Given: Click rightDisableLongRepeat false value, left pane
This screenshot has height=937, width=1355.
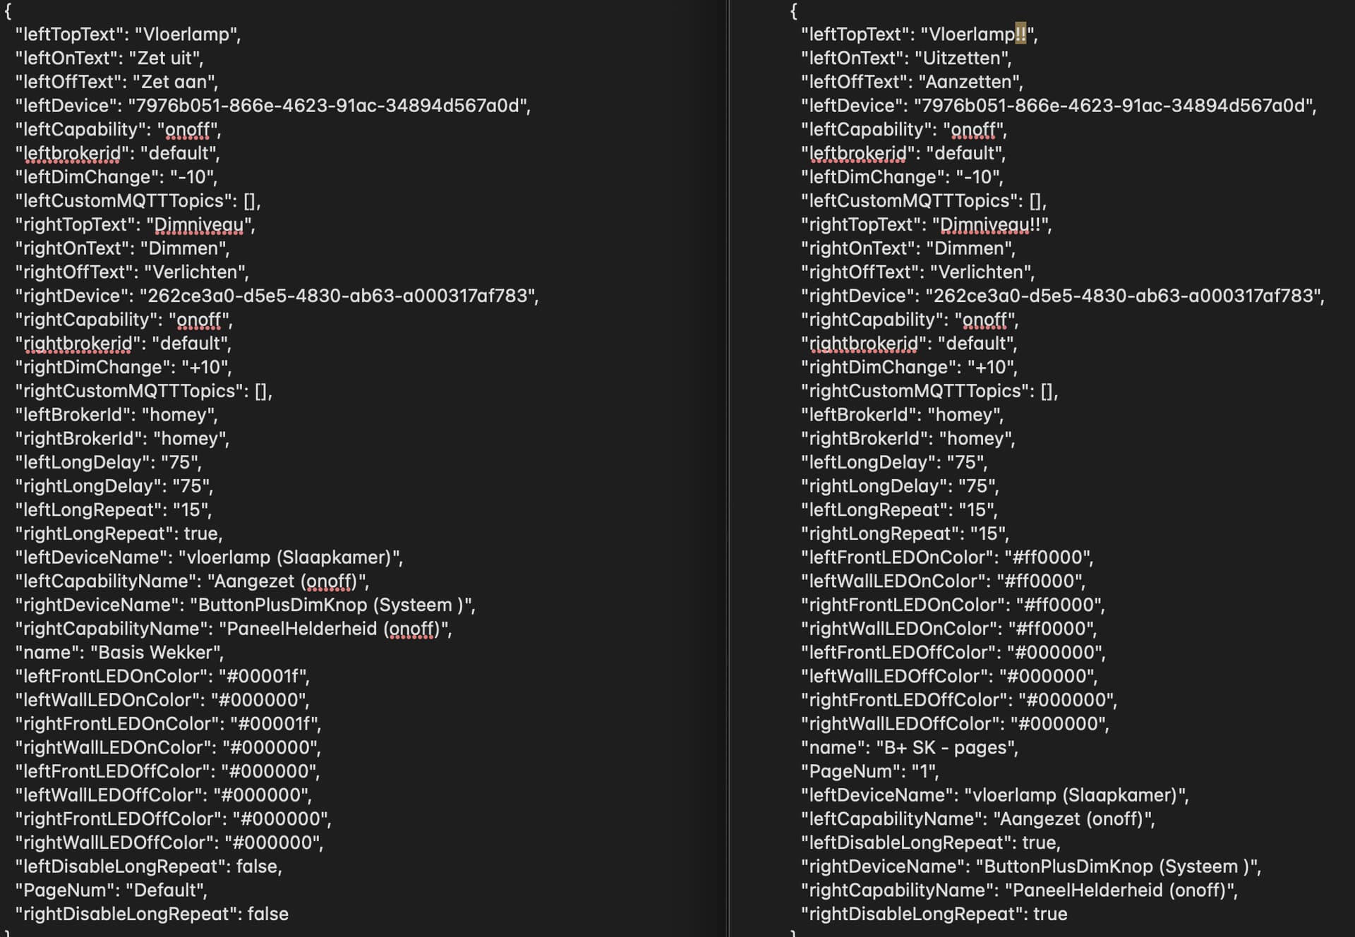Looking at the screenshot, I should pyautogui.click(x=268, y=914).
